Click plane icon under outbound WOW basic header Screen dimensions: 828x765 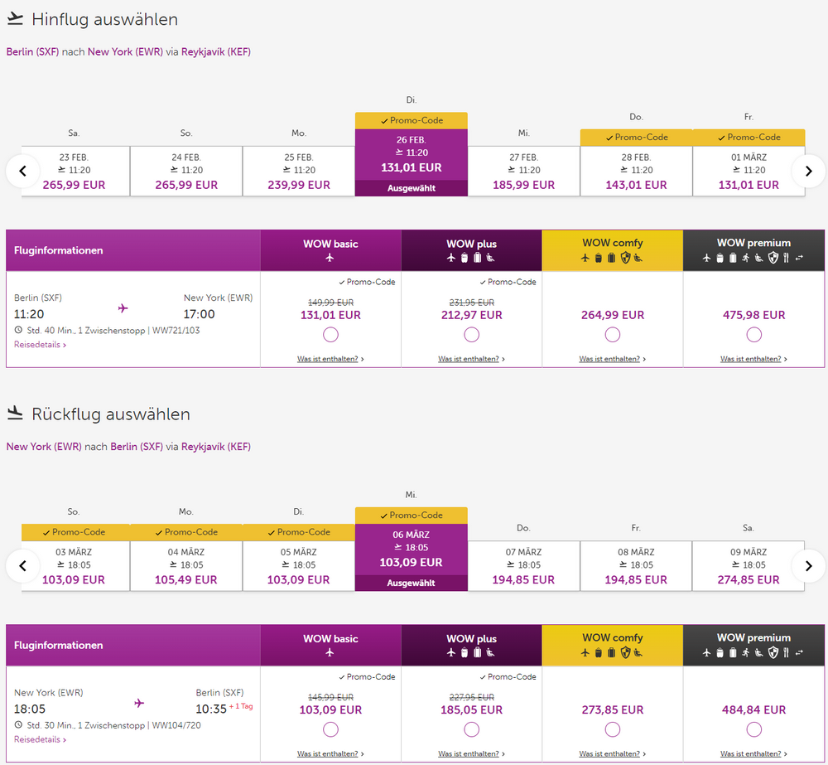(x=330, y=258)
